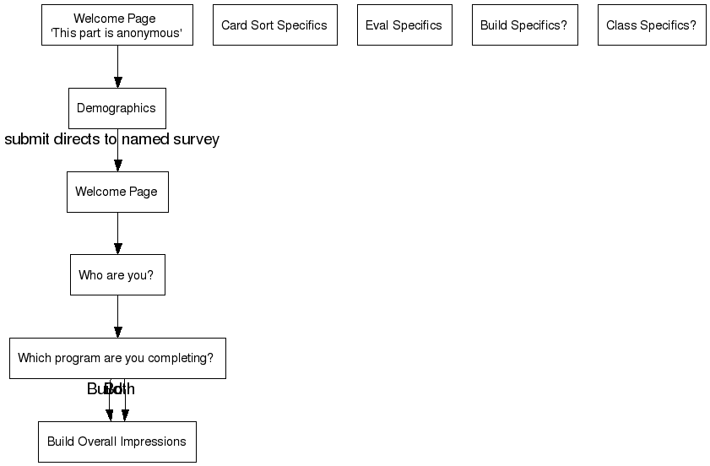This screenshot has width=710, height=466.
Task: Click the arrowhead entering the second Welcome Page
Action: (x=117, y=165)
